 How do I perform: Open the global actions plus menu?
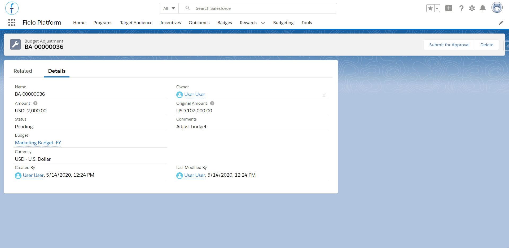tap(449, 8)
